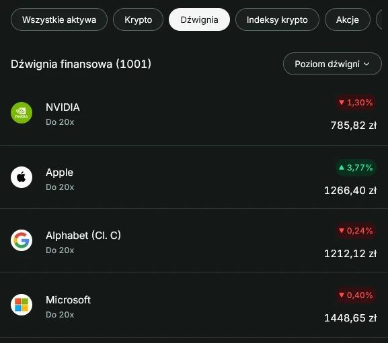Screen dimensions: 388x343
Task: Click the Dźwignia finansowa (1001) heading
Action: coord(81,64)
